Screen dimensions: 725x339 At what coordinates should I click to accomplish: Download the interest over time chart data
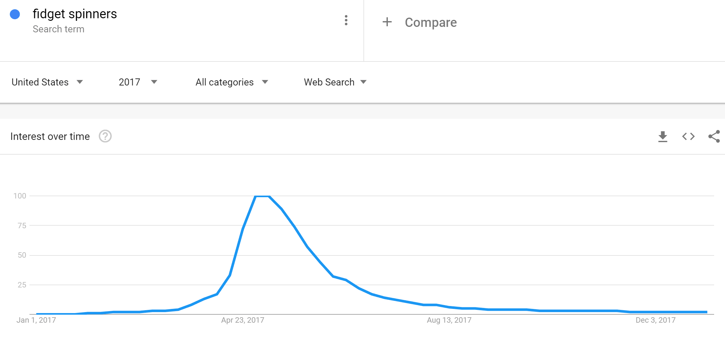[x=662, y=137]
